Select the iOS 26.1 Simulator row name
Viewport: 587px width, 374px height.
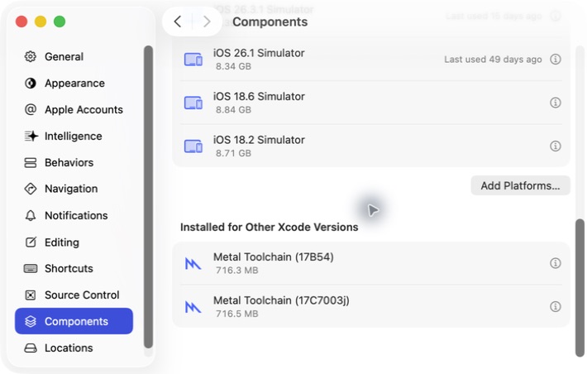click(x=259, y=53)
